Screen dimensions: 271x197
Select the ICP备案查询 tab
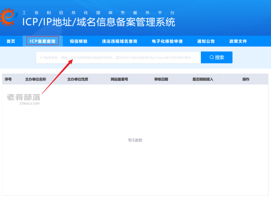[43, 41]
